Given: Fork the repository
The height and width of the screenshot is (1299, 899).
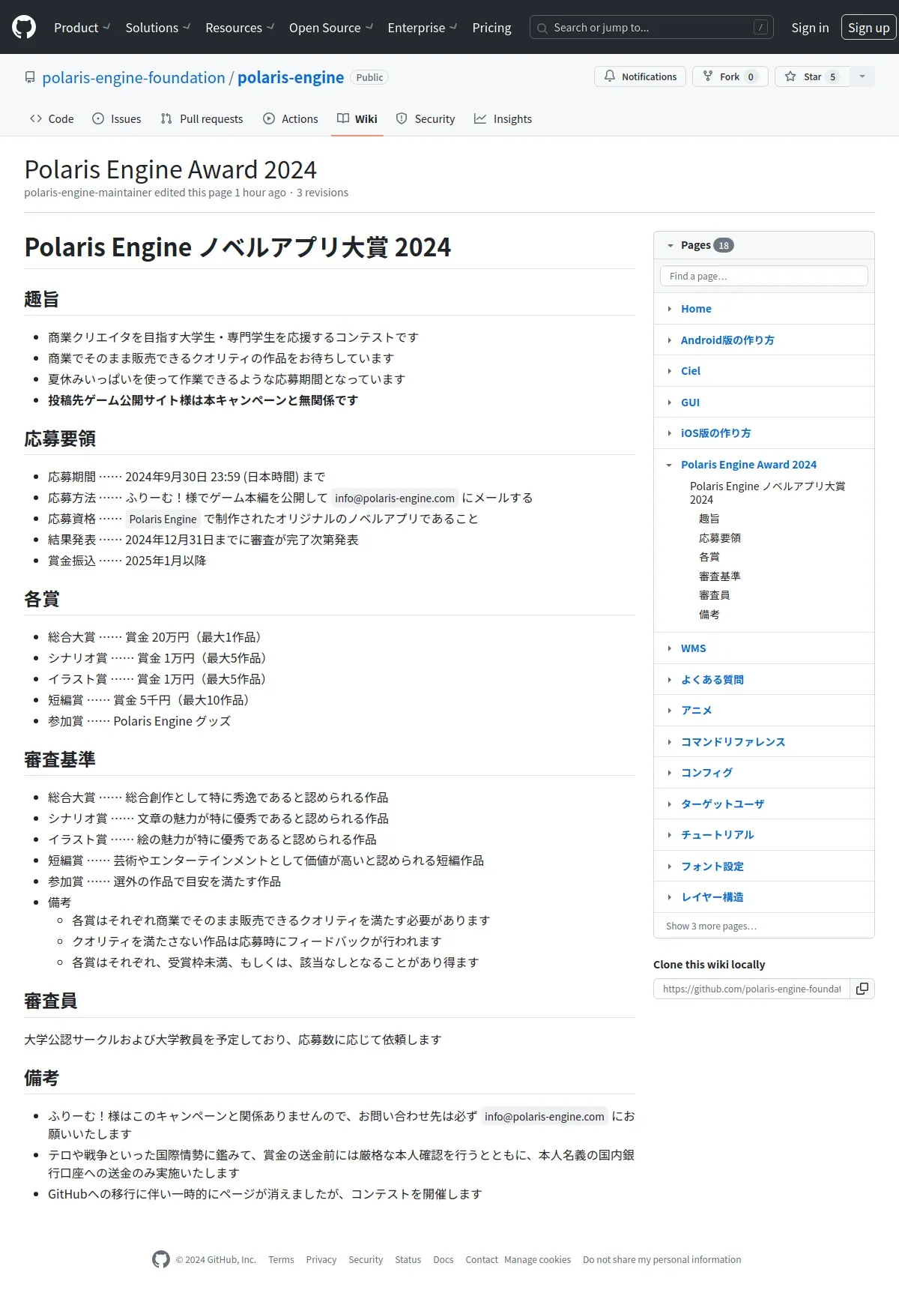Looking at the screenshot, I should coord(730,76).
